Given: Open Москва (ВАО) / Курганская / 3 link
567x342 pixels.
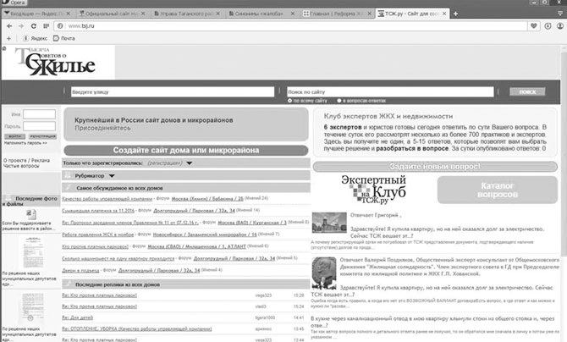Looking at the screenshot, I should tap(252, 223).
